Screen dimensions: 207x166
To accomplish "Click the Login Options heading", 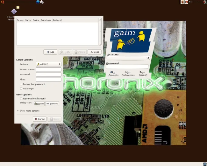I will click(x=25, y=60).
